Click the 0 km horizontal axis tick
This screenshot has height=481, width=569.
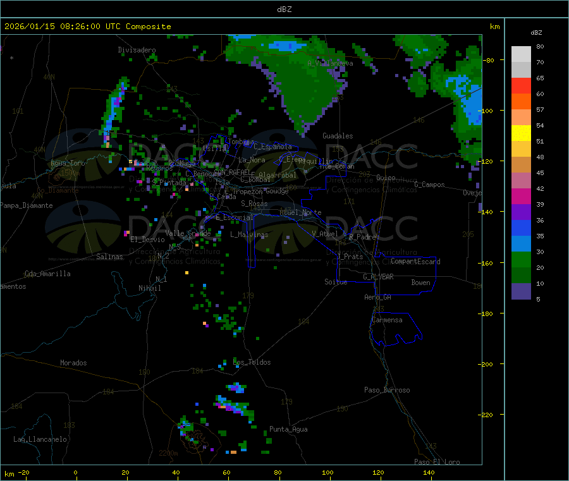coord(75,473)
